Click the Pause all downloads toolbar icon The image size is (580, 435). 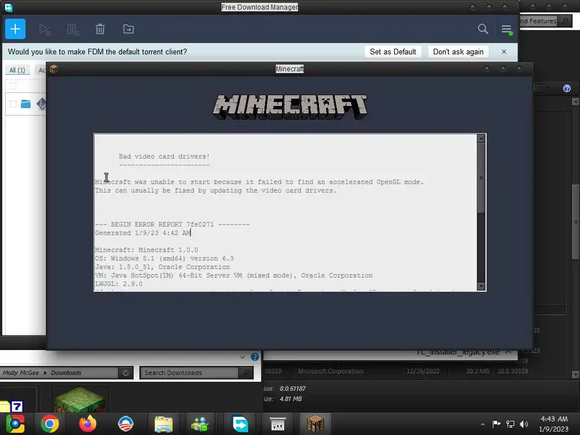(x=73, y=29)
